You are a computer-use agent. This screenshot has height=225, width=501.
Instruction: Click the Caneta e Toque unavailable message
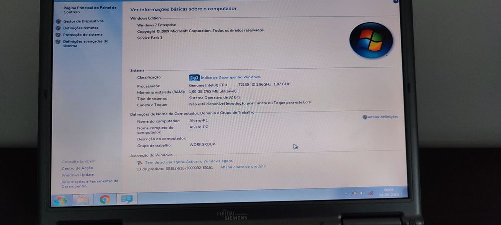(x=250, y=103)
